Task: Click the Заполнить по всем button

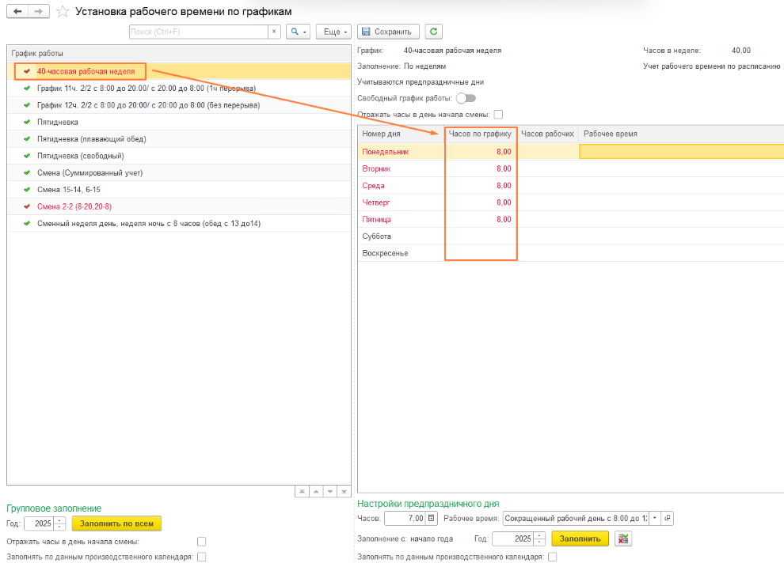Action: point(116,524)
